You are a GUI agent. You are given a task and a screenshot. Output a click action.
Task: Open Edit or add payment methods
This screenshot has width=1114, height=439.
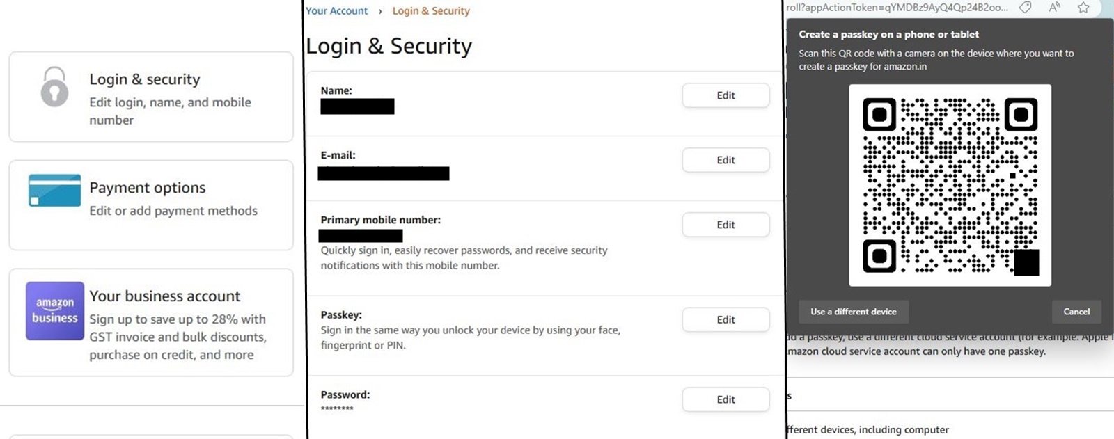(x=173, y=210)
